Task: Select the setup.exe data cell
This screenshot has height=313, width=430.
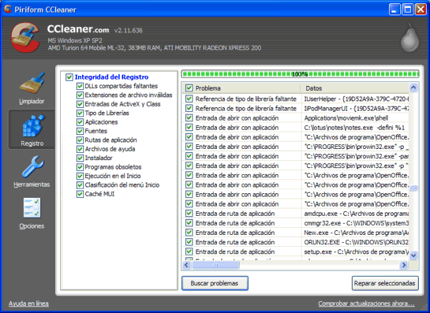Action: [356, 252]
